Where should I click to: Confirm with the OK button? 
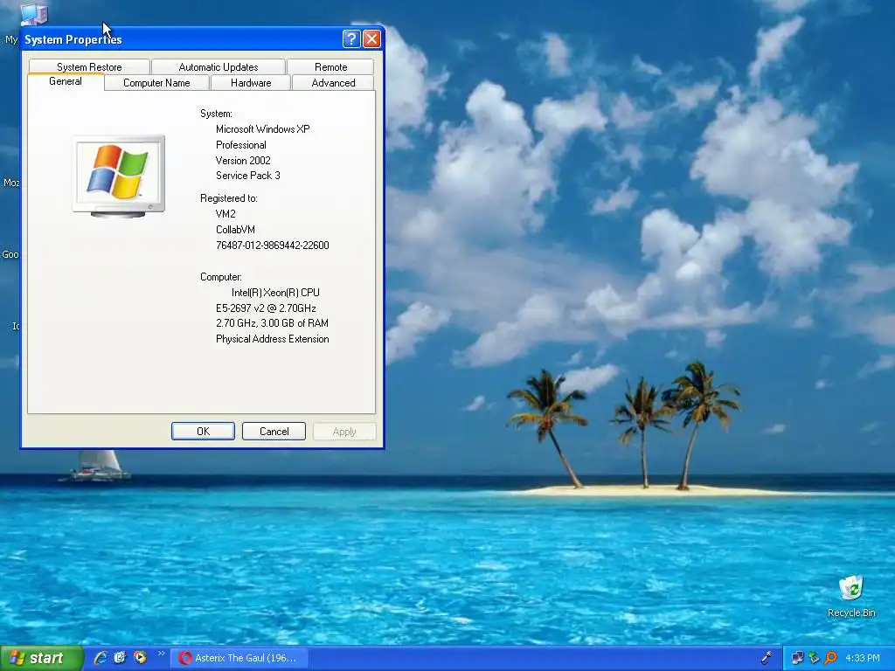coord(203,432)
